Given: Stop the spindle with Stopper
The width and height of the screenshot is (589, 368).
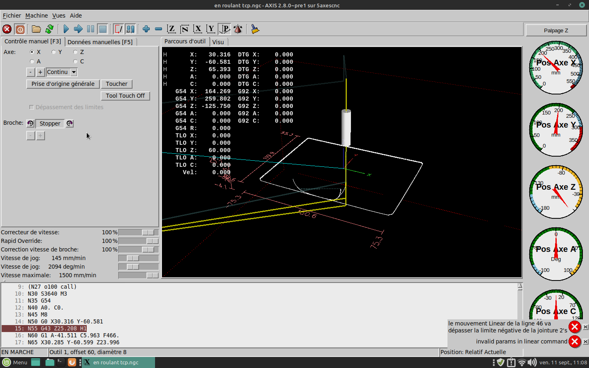Looking at the screenshot, I should tap(50, 123).
